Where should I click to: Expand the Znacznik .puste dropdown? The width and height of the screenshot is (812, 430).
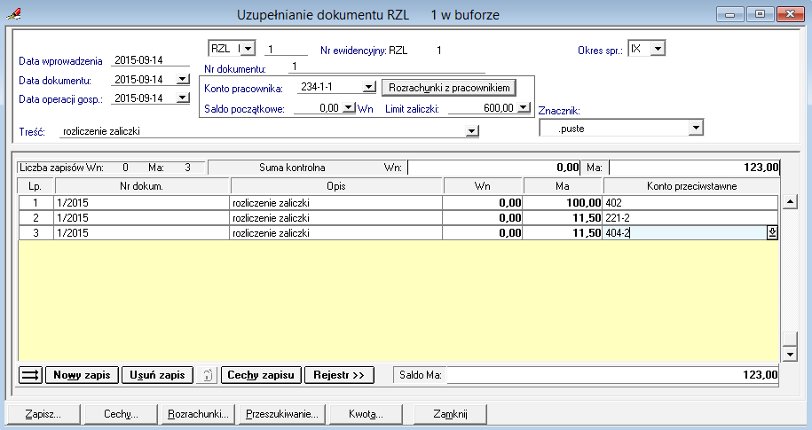(x=696, y=128)
